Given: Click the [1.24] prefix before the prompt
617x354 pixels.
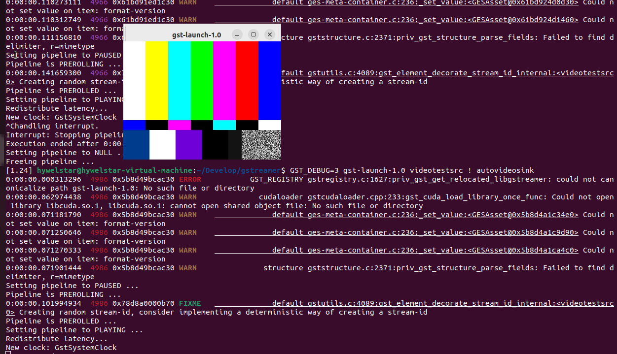Looking at the screenshot, I should [x=19, y=170].
